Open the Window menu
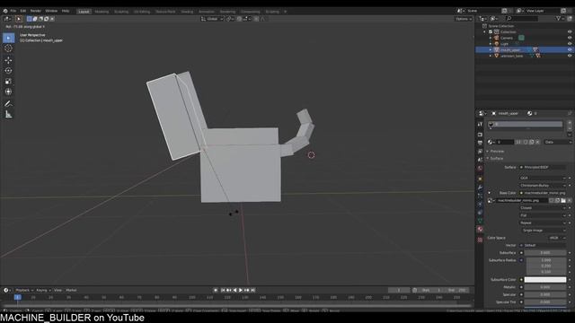 [51, 11]
